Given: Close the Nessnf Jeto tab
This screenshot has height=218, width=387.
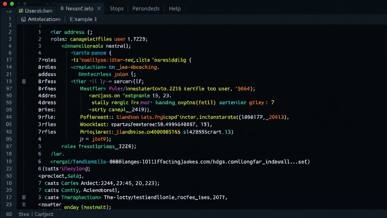Looking at the screenshot, I should 99,9.
